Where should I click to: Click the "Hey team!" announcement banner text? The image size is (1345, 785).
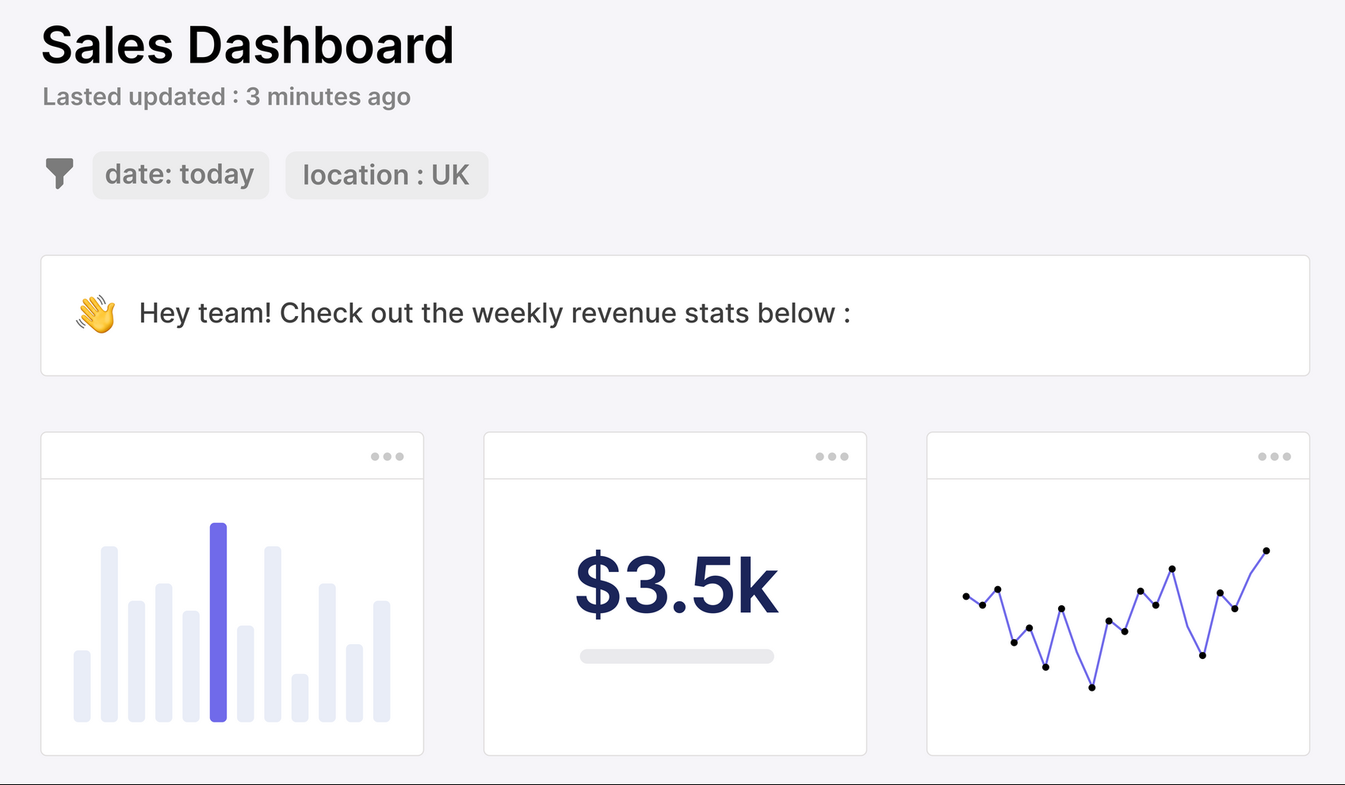pyautogui.click(x=495, y=314)
